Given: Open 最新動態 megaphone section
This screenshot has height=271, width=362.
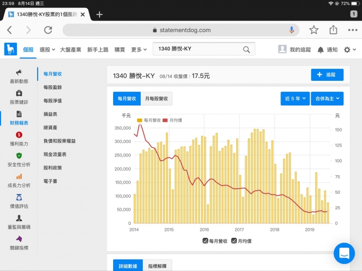Looking at the screenshot, I should pos(19,76).
